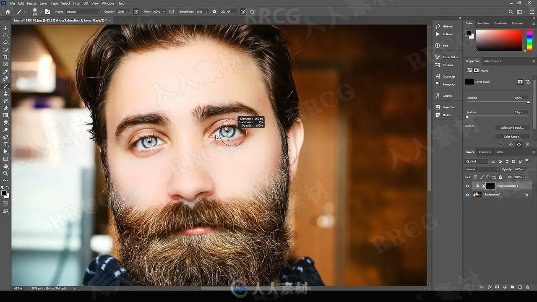Open the painting Mode dropdown
537x302 pixels.
[x=83, y=12]
